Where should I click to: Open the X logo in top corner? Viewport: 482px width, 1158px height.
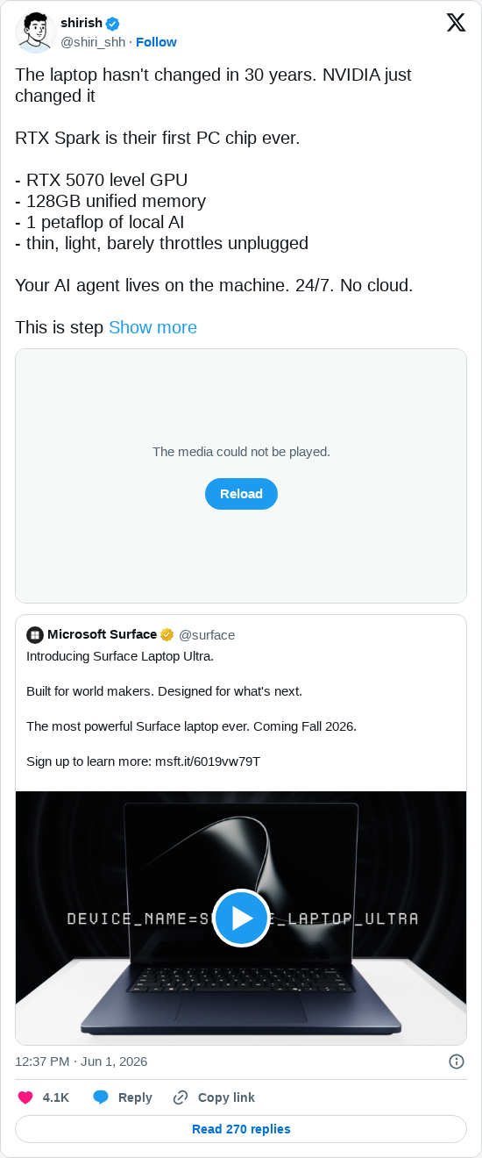point(456,23)
